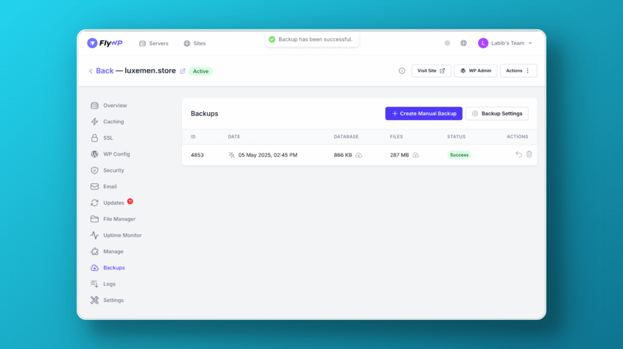The width and height of the screenshot is (623, 349).
Task: Download the 287 MB files backup
Action: (416, 155)
